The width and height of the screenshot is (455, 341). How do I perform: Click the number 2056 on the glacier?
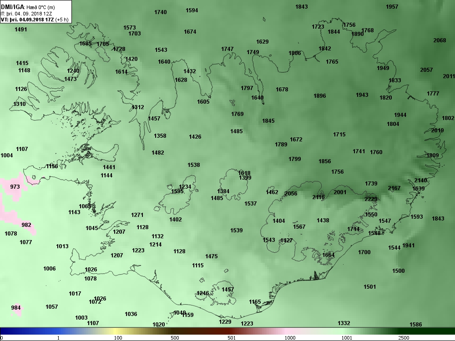[291, 193]
